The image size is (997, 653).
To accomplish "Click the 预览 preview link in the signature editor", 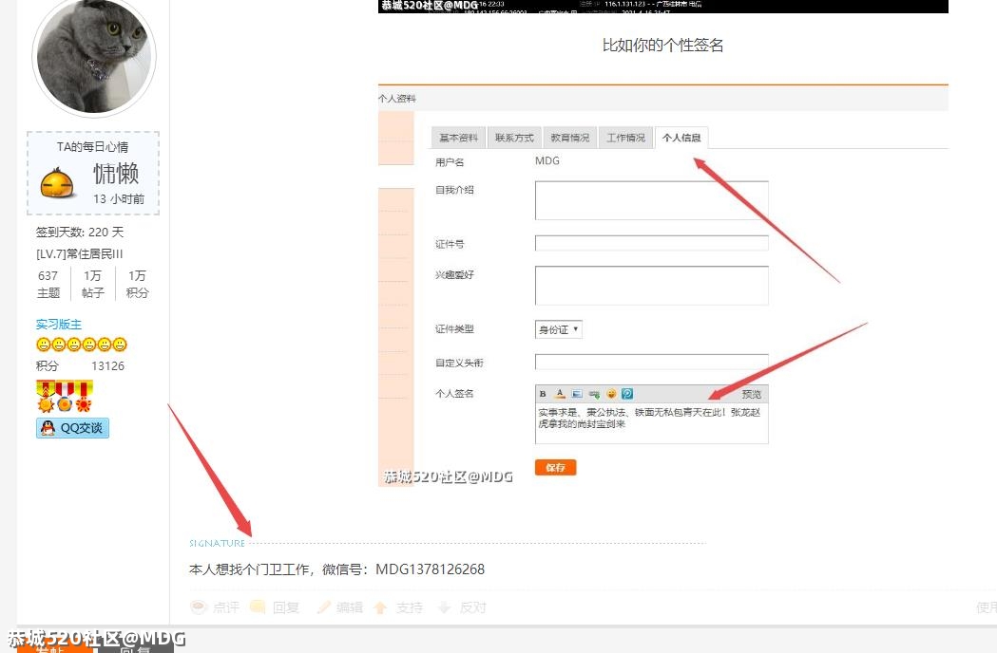I will (x=752, y=394).
